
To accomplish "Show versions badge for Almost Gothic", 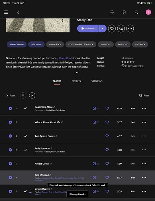I will point(96,164).
